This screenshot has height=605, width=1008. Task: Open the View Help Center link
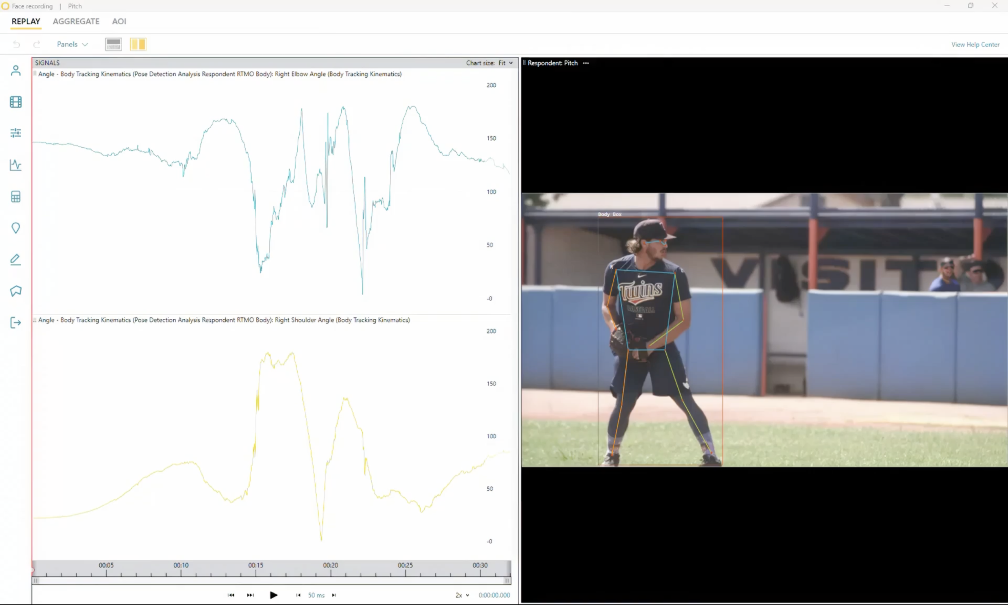coord(975,44)
